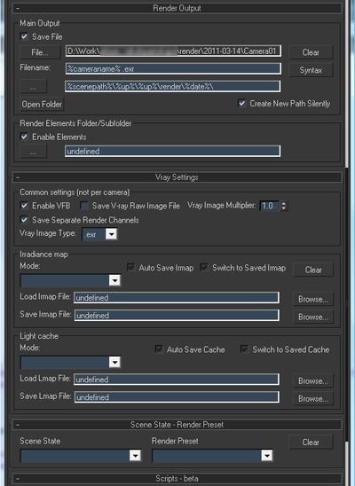Click the Vray Image Multiplier value field
Viewport: 355px width, 486px height.
[x=269, y=206]
